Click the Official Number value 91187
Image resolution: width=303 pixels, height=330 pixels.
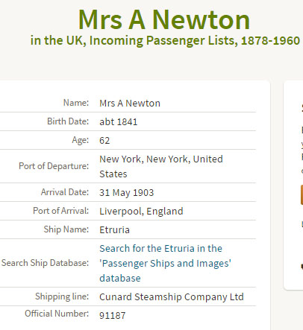113,315
